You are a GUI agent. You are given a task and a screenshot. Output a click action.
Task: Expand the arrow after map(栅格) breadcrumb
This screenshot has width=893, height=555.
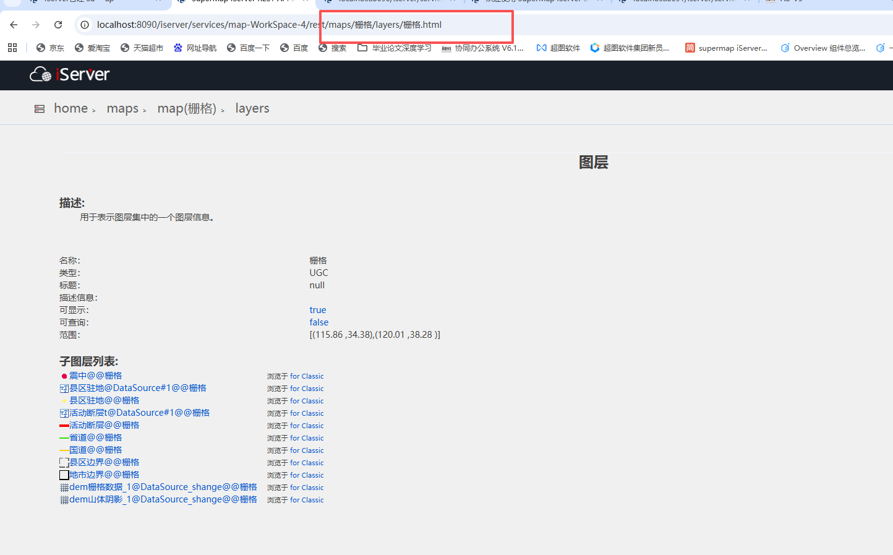(x=223, y=111)
